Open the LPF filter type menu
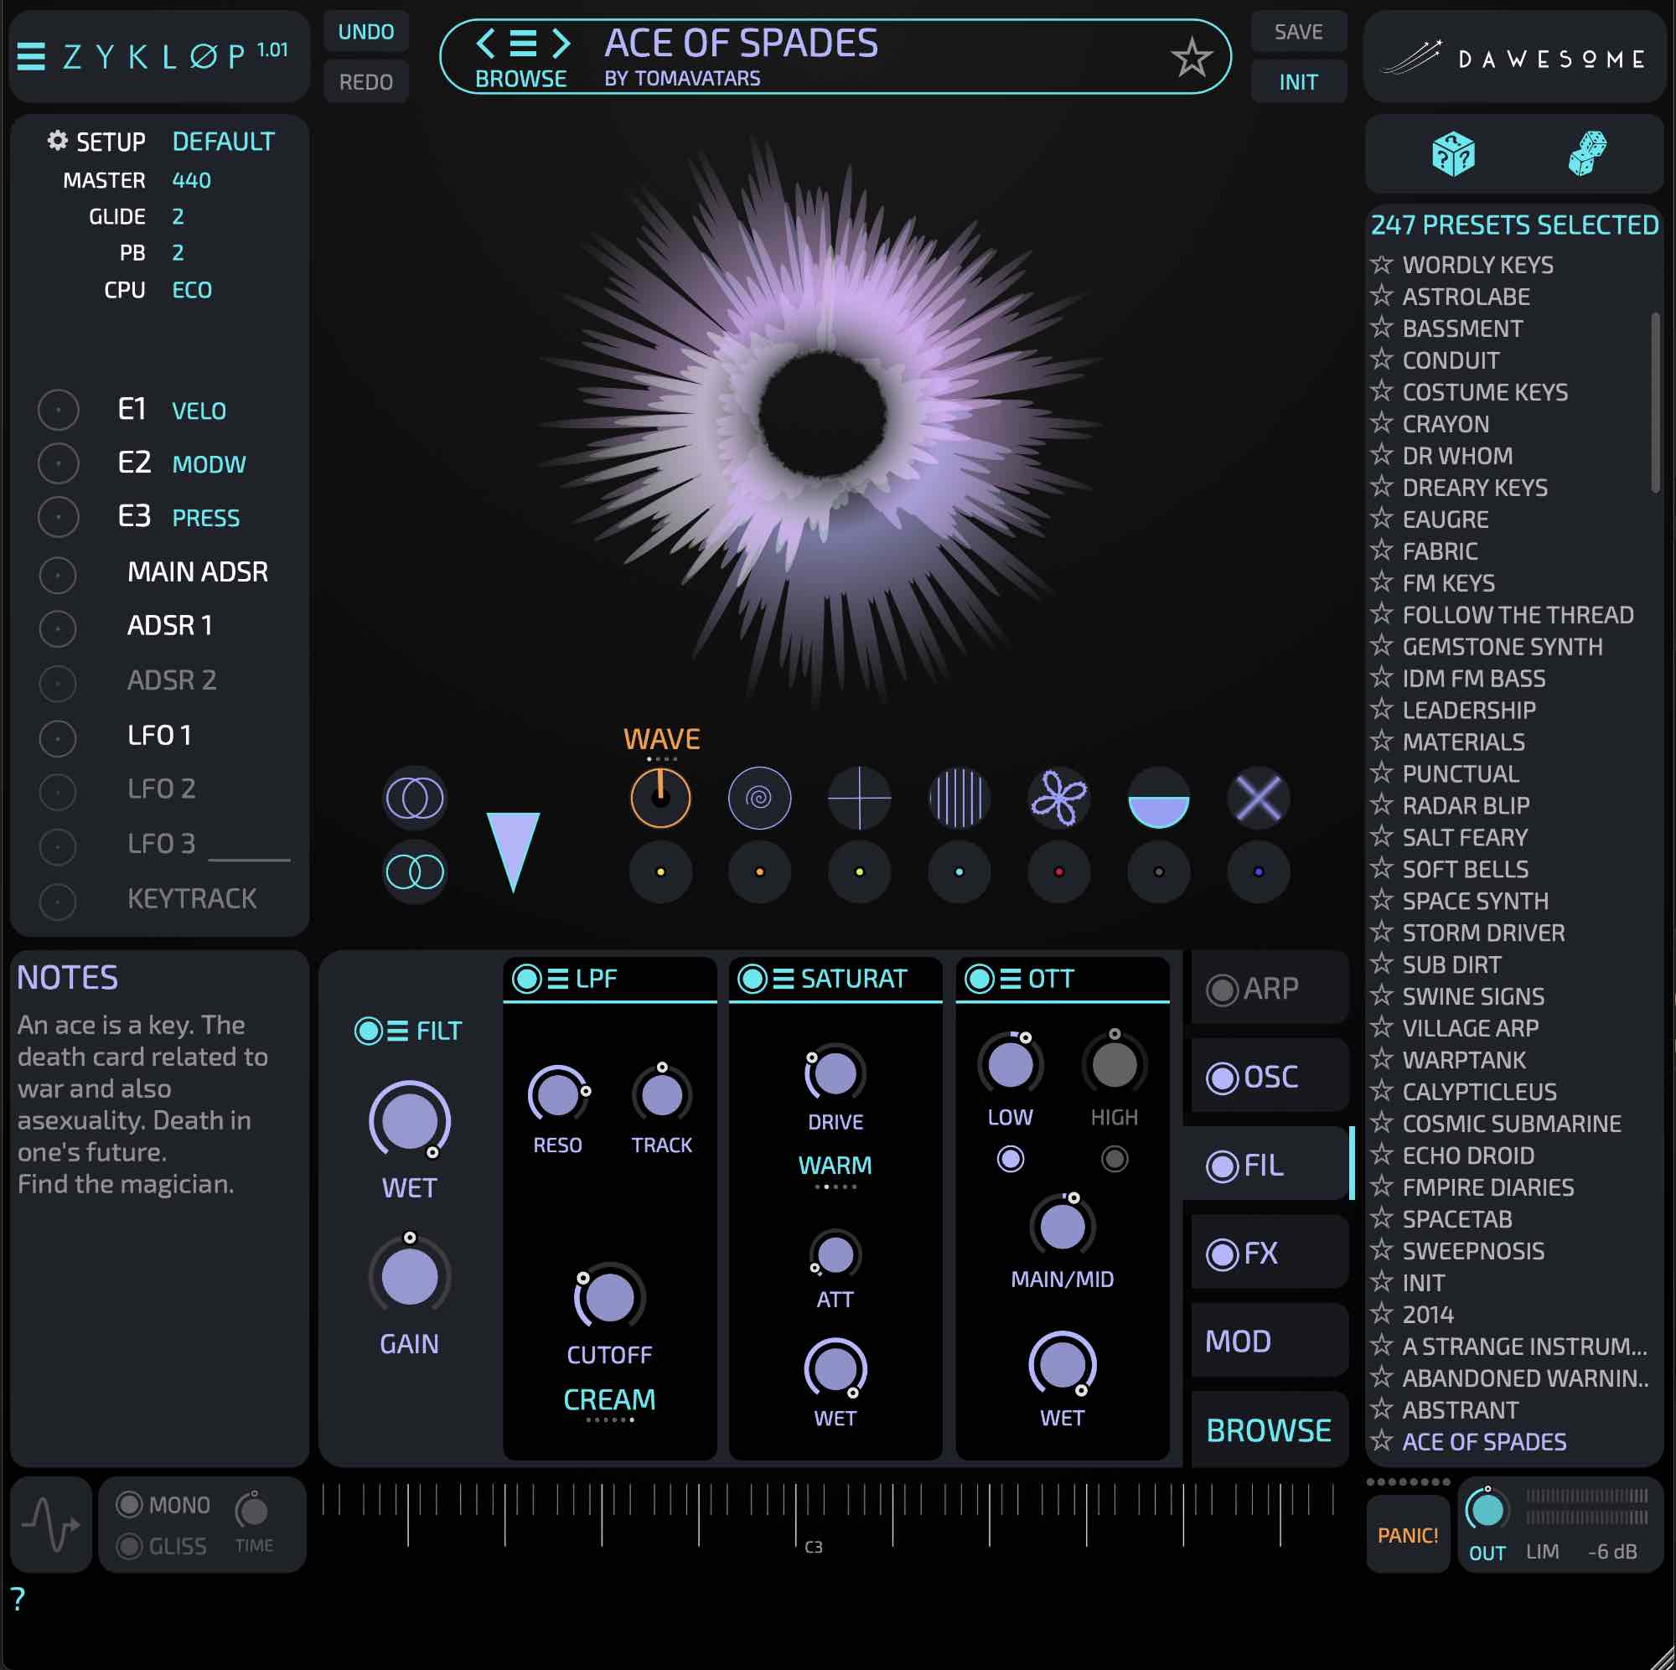1676x1670 pixels. click(558, 979)
